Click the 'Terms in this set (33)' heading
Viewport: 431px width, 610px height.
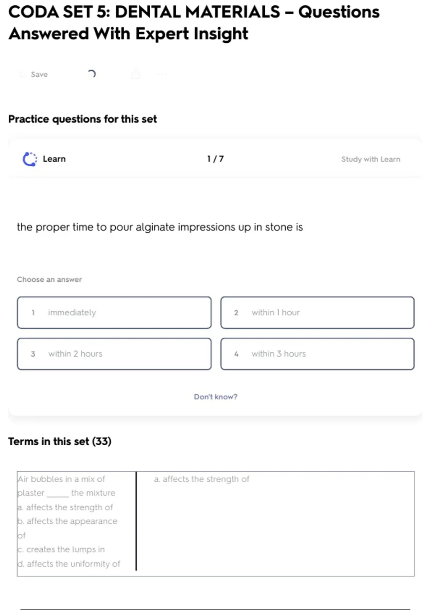coord(60,441)
